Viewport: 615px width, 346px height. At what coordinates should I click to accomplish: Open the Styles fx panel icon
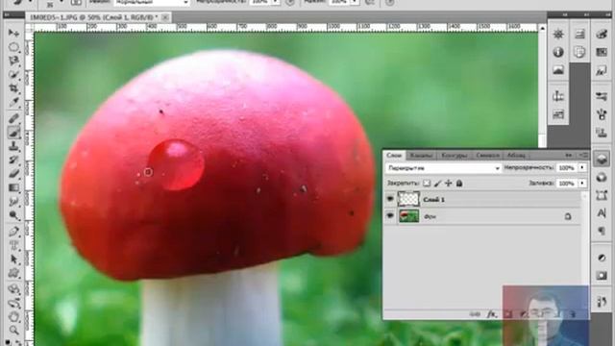click(x=602, y=70)
